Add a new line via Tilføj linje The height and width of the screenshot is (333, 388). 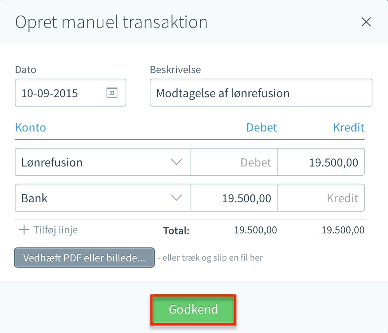[49, 230]
